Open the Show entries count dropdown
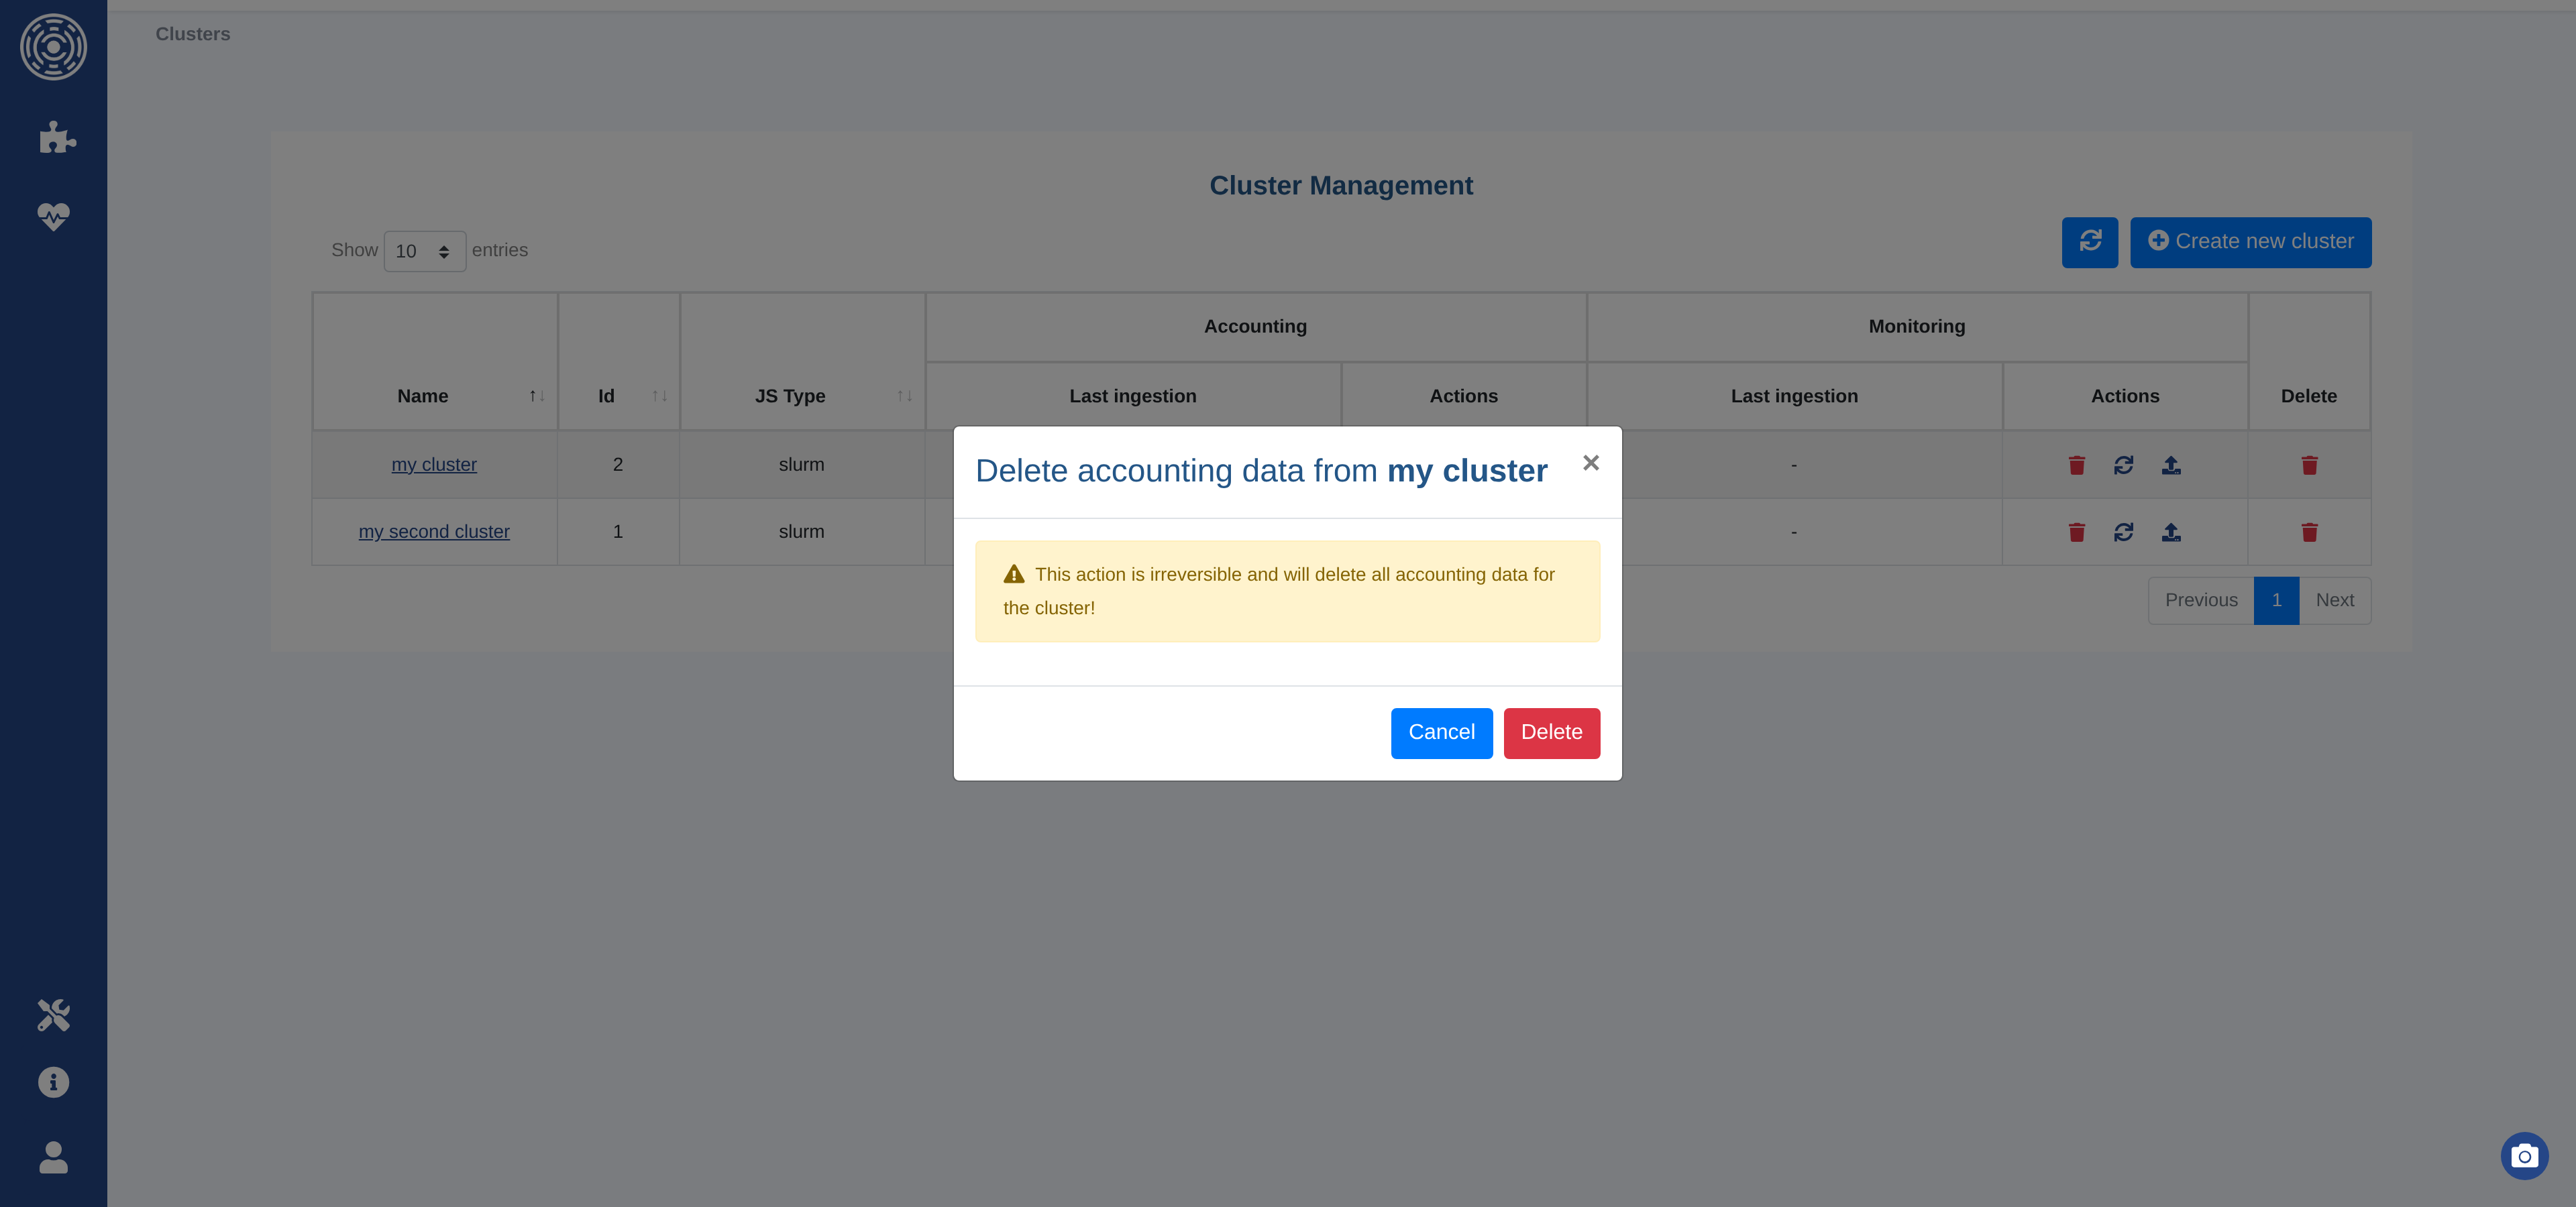 point(424,251)
